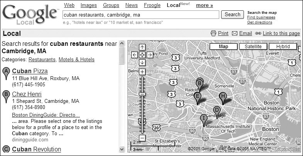This screenshot has height=156, width=303.
Task: Click the address 11 Blue Hill Ave, Roxbury
Action: pos(46,79)
